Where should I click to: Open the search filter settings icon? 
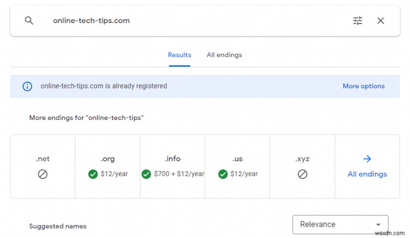tap(358, 21)
